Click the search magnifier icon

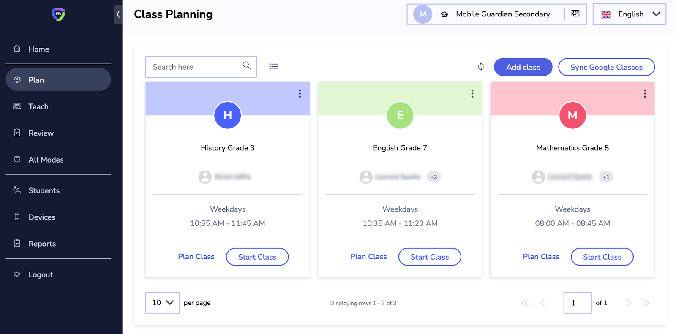tap(247, 66)
